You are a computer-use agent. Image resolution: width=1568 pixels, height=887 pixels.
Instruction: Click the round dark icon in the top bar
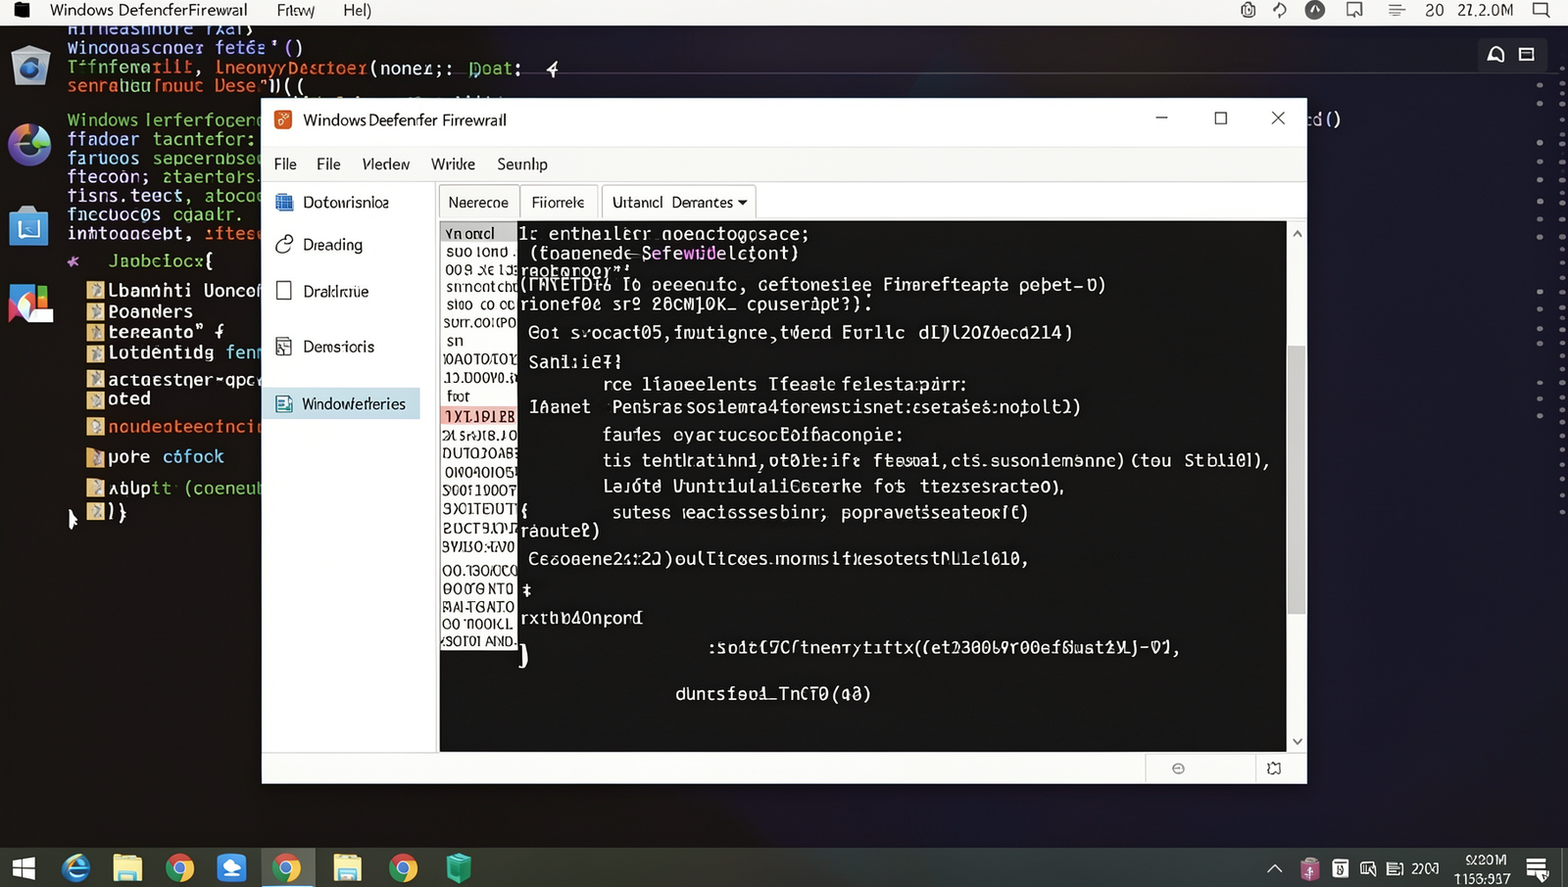click(x=1315, y=11)
